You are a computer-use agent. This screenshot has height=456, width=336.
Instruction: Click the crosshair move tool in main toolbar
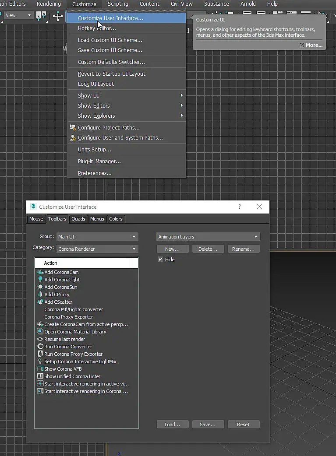(58, 16)
